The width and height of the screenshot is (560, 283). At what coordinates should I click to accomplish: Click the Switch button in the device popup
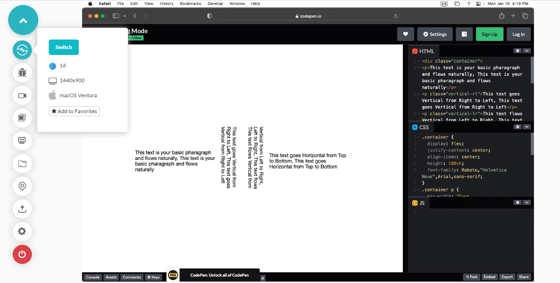[x=63, y=47]
